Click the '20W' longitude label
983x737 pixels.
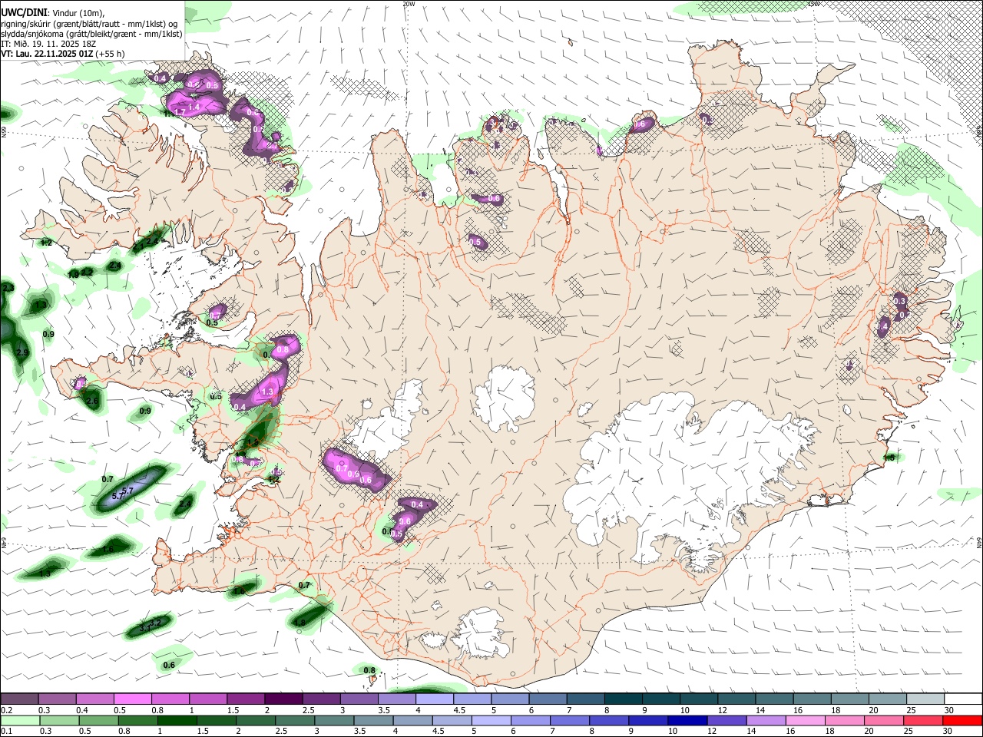click(409, 4)
